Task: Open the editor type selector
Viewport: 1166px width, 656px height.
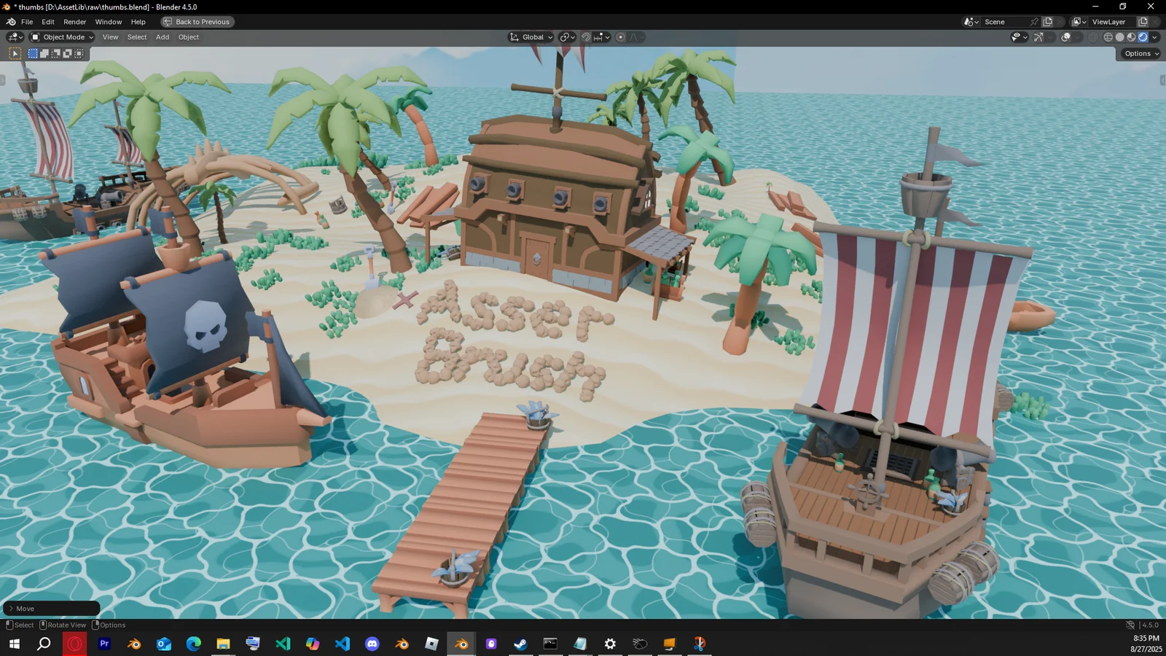Action: (12, 36)
